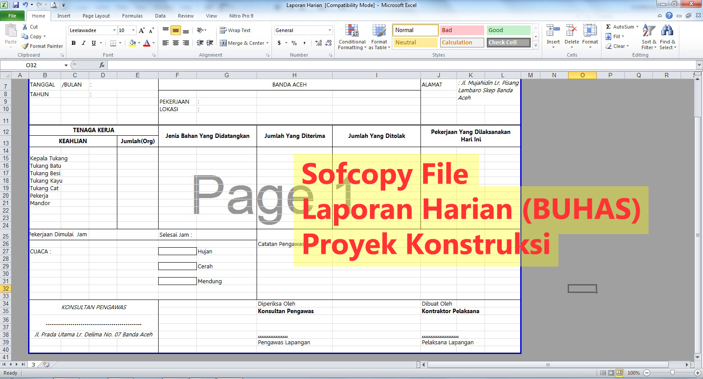Click the Save icon in Quick Access Toolbar
The image size is (703, 379).
[16, 5]
